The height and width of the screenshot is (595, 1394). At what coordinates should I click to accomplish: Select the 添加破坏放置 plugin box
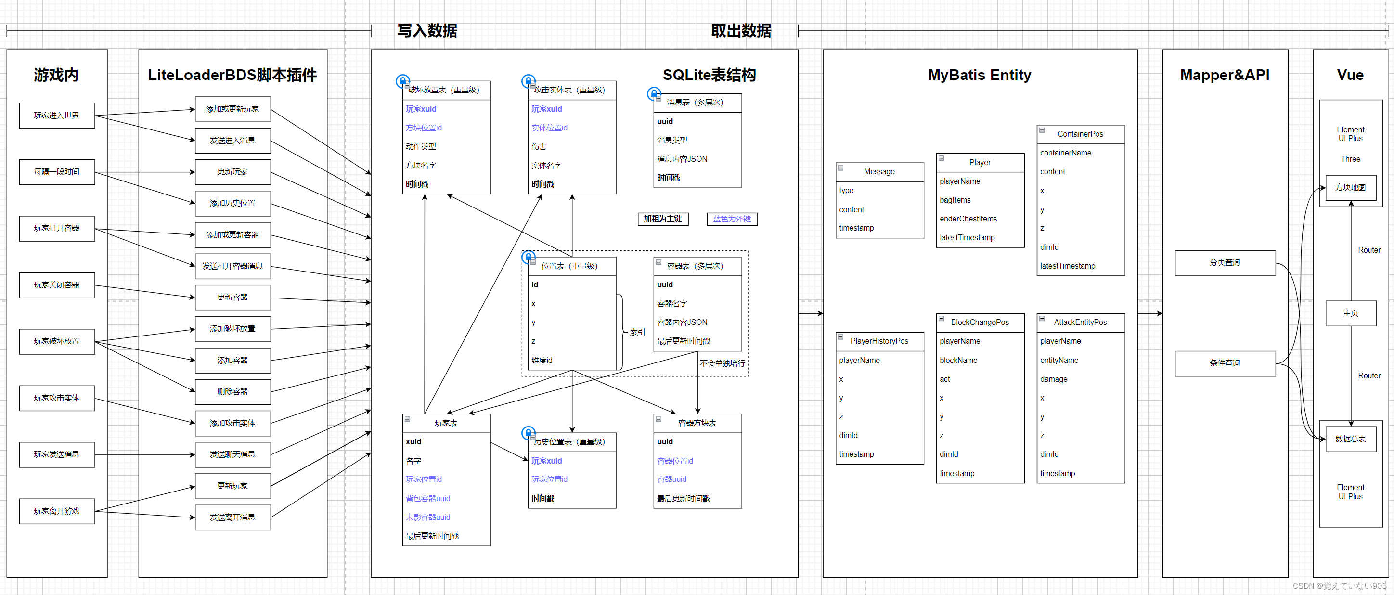pyautogui.click(x=232, y=329)
